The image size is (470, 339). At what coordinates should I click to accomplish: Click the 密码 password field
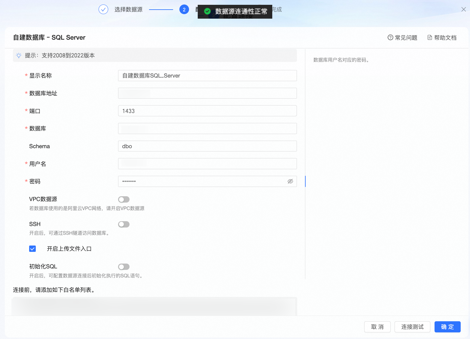(x=207, y=182)
